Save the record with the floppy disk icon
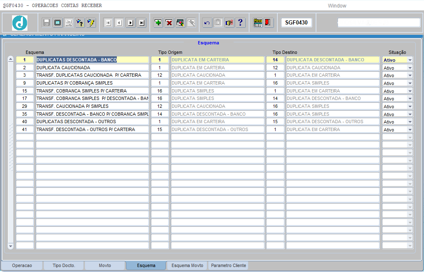 (x=47, y=23)
